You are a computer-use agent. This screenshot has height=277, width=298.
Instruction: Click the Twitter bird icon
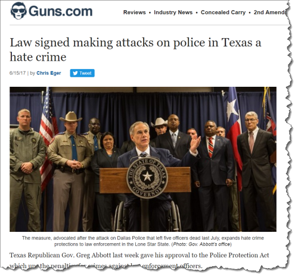click(75, 73)
